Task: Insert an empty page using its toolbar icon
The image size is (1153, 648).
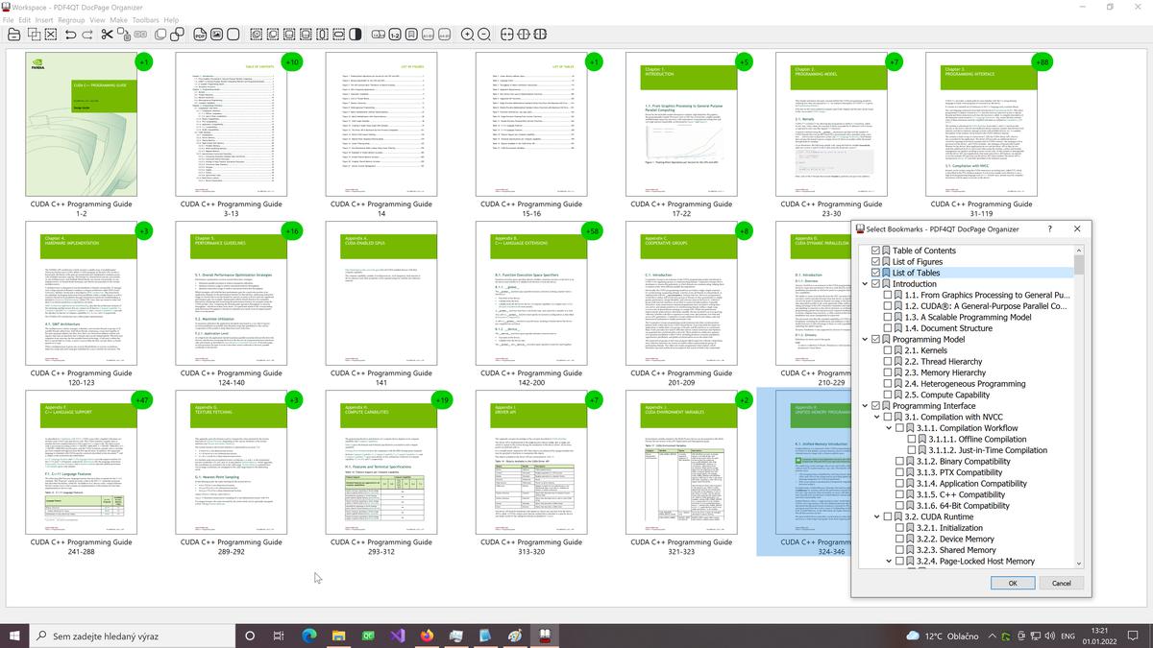Action: [232, 35]
